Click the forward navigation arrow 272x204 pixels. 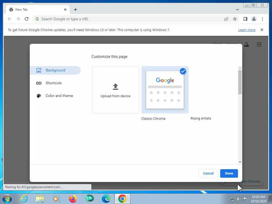pyautogui.click(x=18, y=19)
